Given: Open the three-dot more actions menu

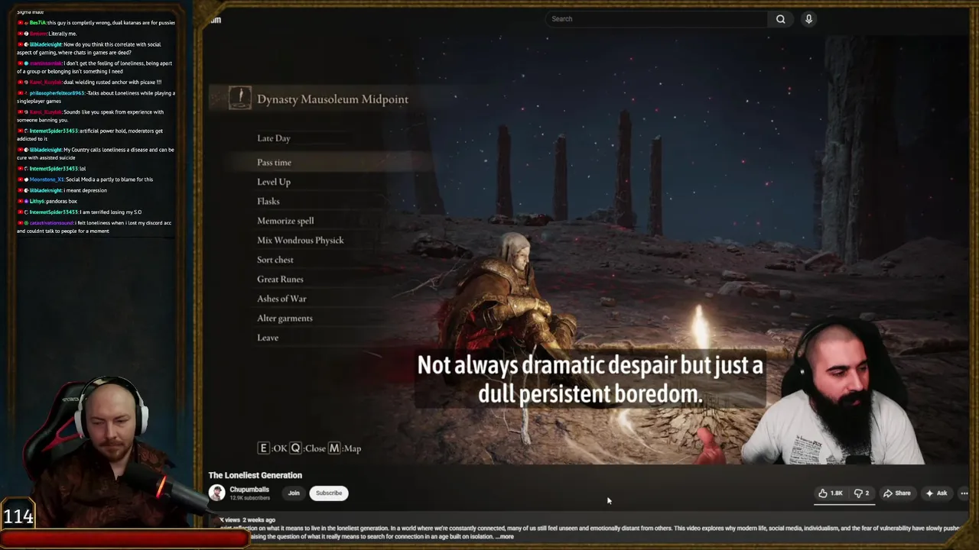Looking at the screenshot, I should 964,493.
